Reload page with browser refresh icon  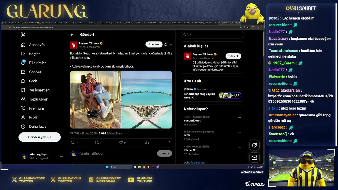coord(10,27)
